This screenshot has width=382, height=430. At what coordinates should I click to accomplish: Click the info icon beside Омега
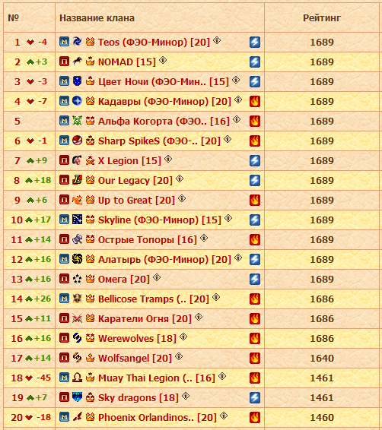pos(157,277)
